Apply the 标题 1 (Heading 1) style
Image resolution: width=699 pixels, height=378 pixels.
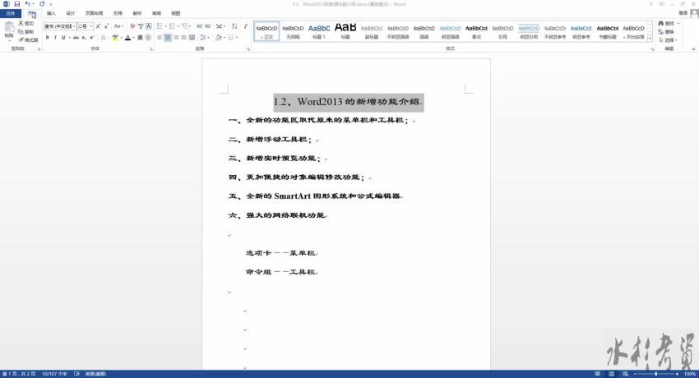pos(319,31)
